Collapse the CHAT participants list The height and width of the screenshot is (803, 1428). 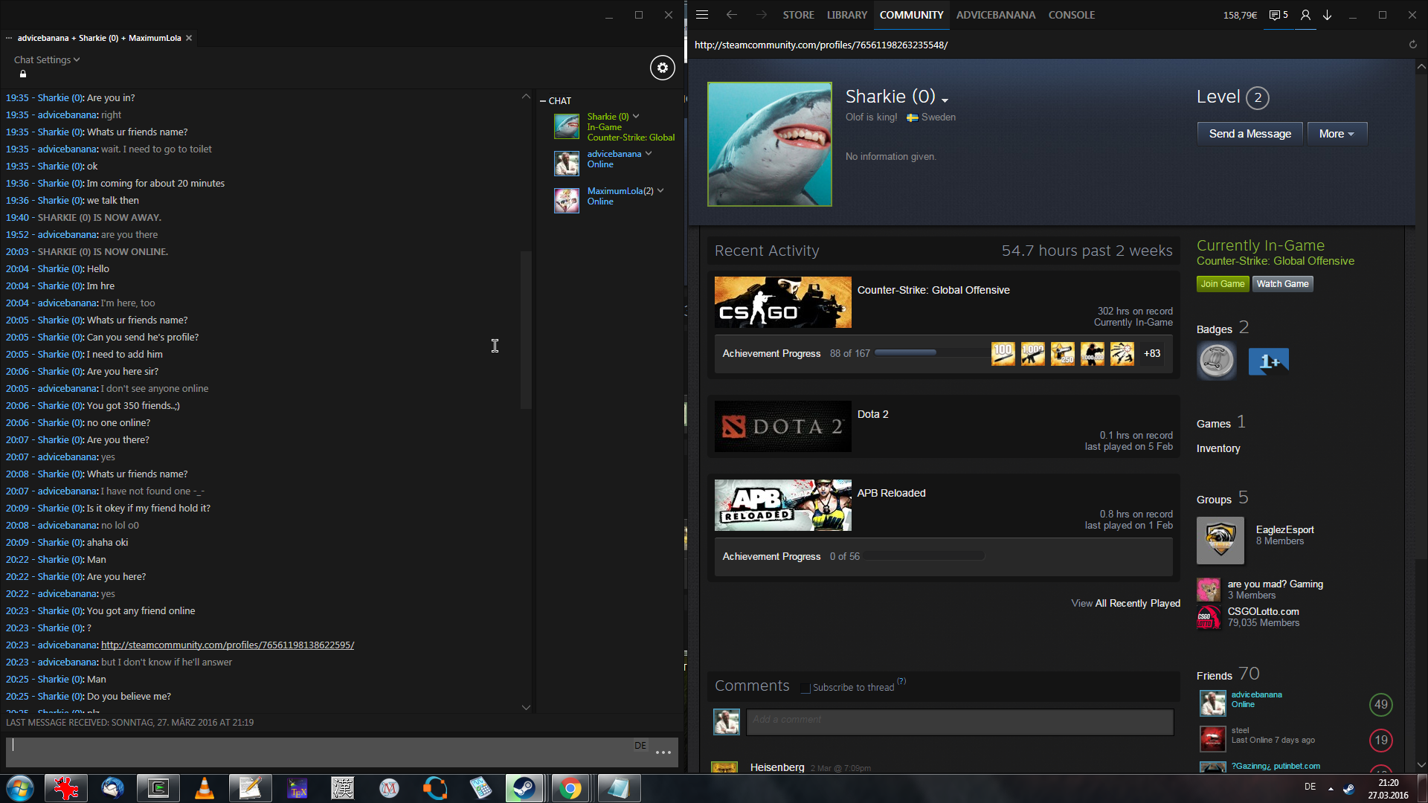pos(543,101)
